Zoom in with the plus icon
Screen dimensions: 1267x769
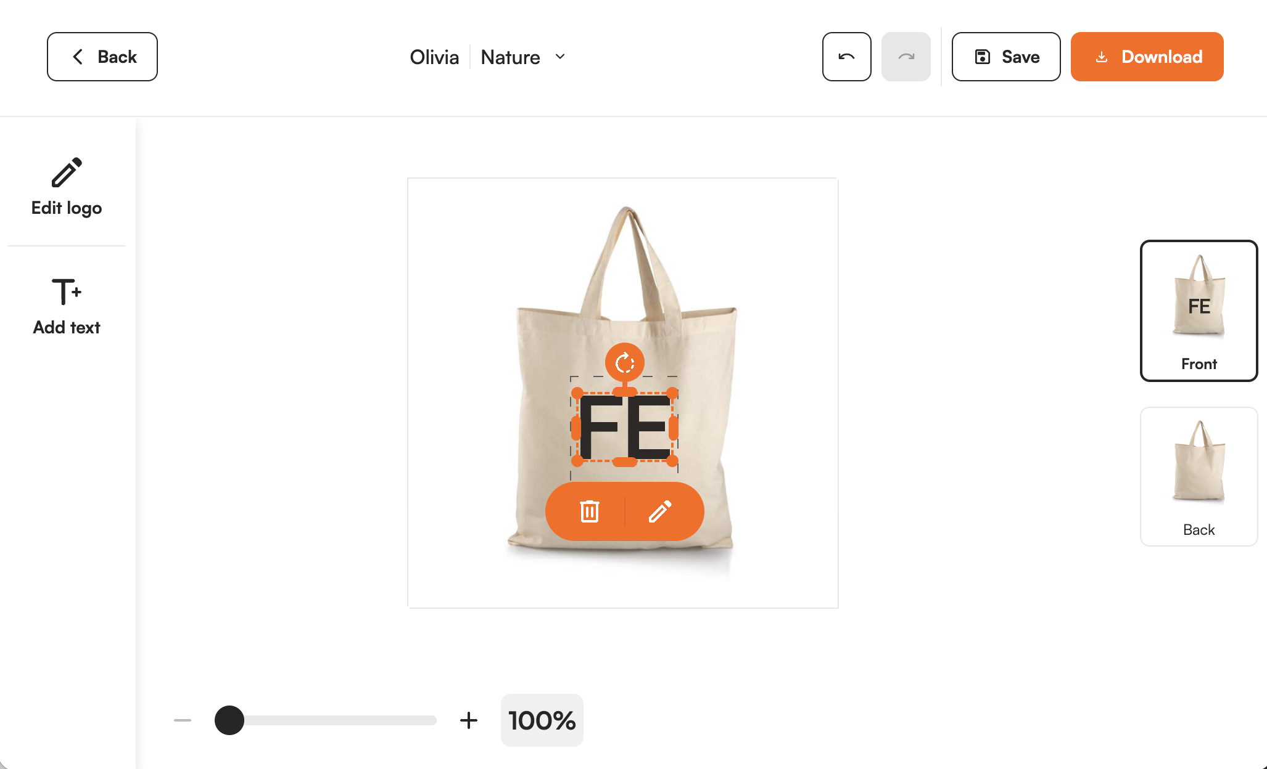469,720
